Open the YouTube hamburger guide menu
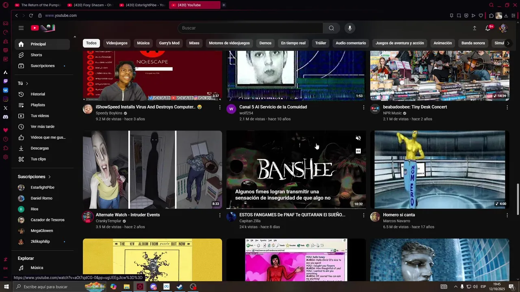The image size is (520, 292). [x=21, y=28]
